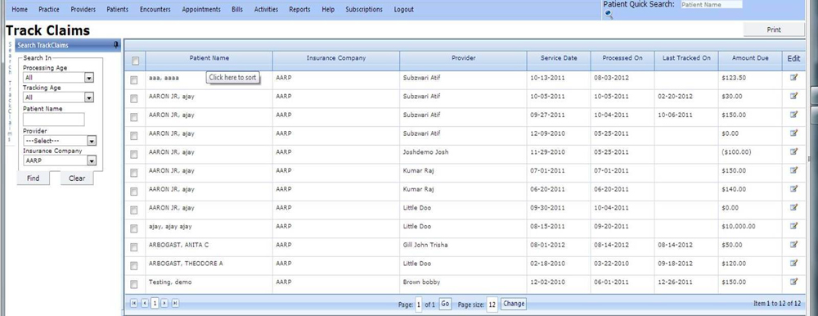Open the Tracking Age dropdown
This screenshot has height=316, width=818.
click(x=89, y=97)
